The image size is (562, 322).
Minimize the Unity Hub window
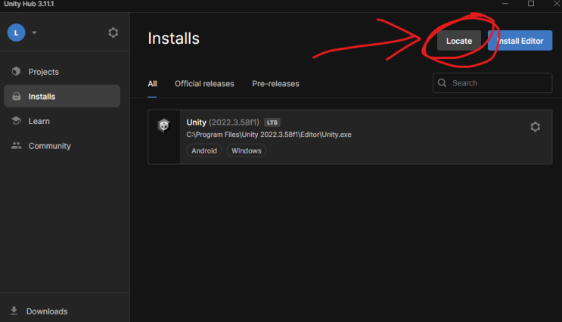coord(505,4)
